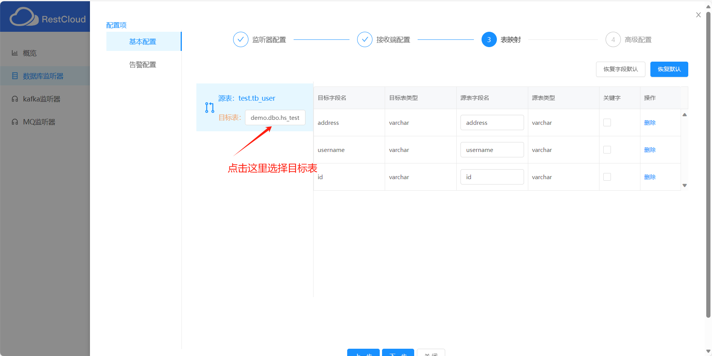Screen dimensions: 712x356
Task: Open target table selector demo.dbo.hs_test
Action: (275, 118)
